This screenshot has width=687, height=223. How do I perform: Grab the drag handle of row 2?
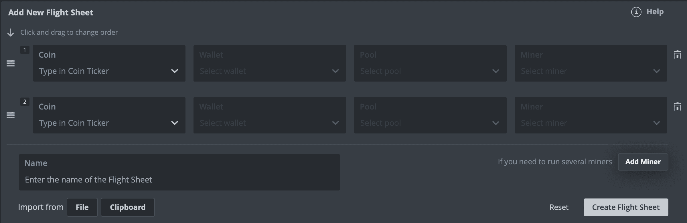click(x=11, y=115)
